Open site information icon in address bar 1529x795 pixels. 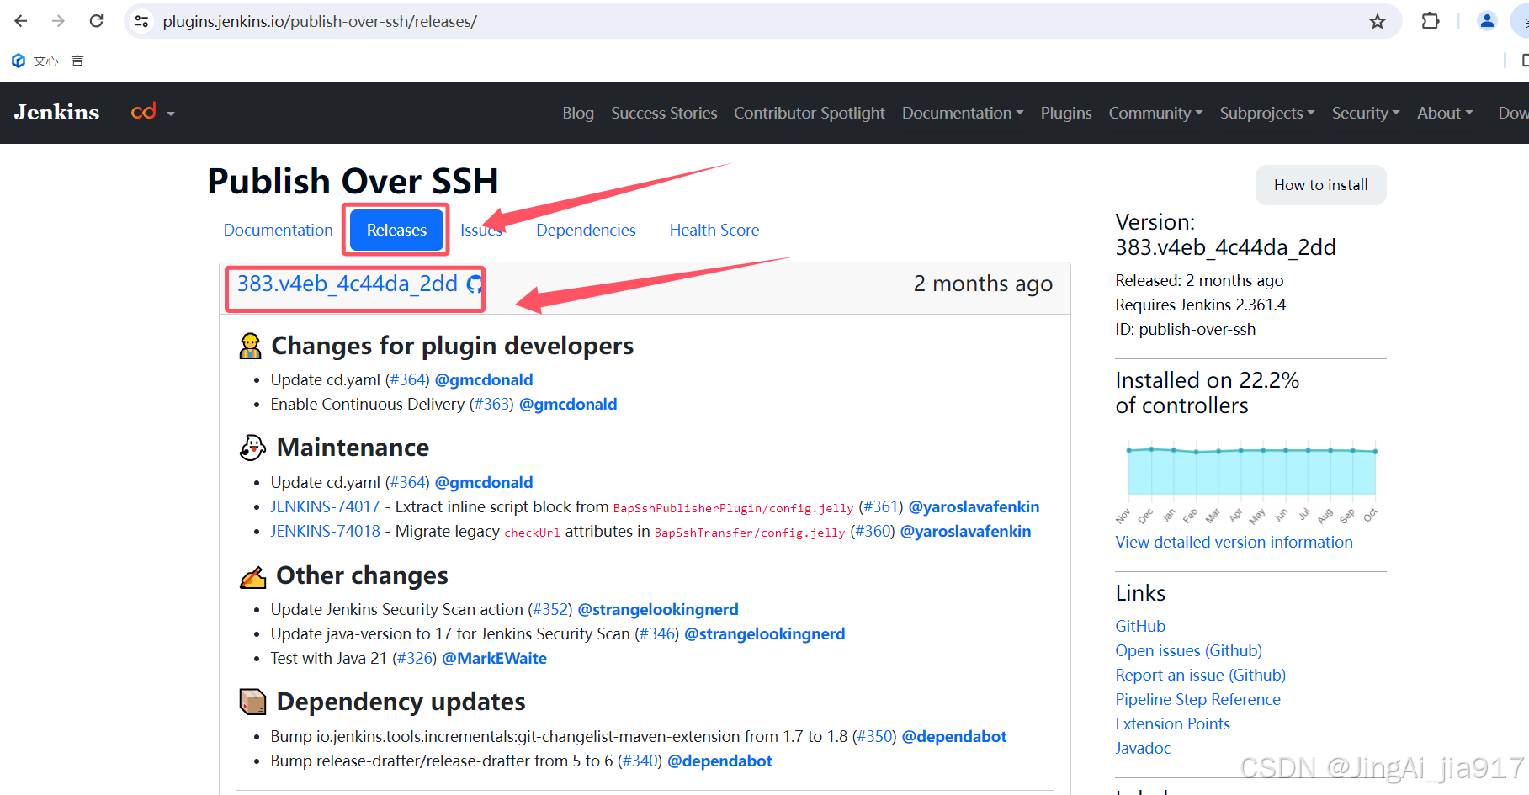(x=141, y=21)
